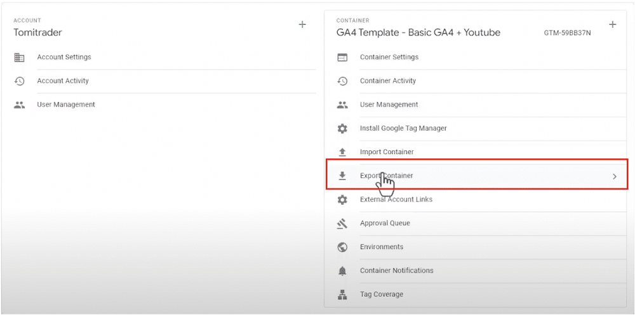
Task: Select the Export Container label
Action: click(x=386, y=176)
